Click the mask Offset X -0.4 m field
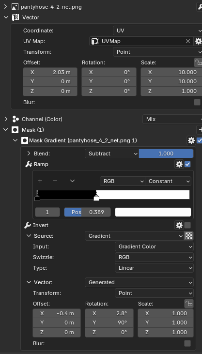 tap(57, 313)
